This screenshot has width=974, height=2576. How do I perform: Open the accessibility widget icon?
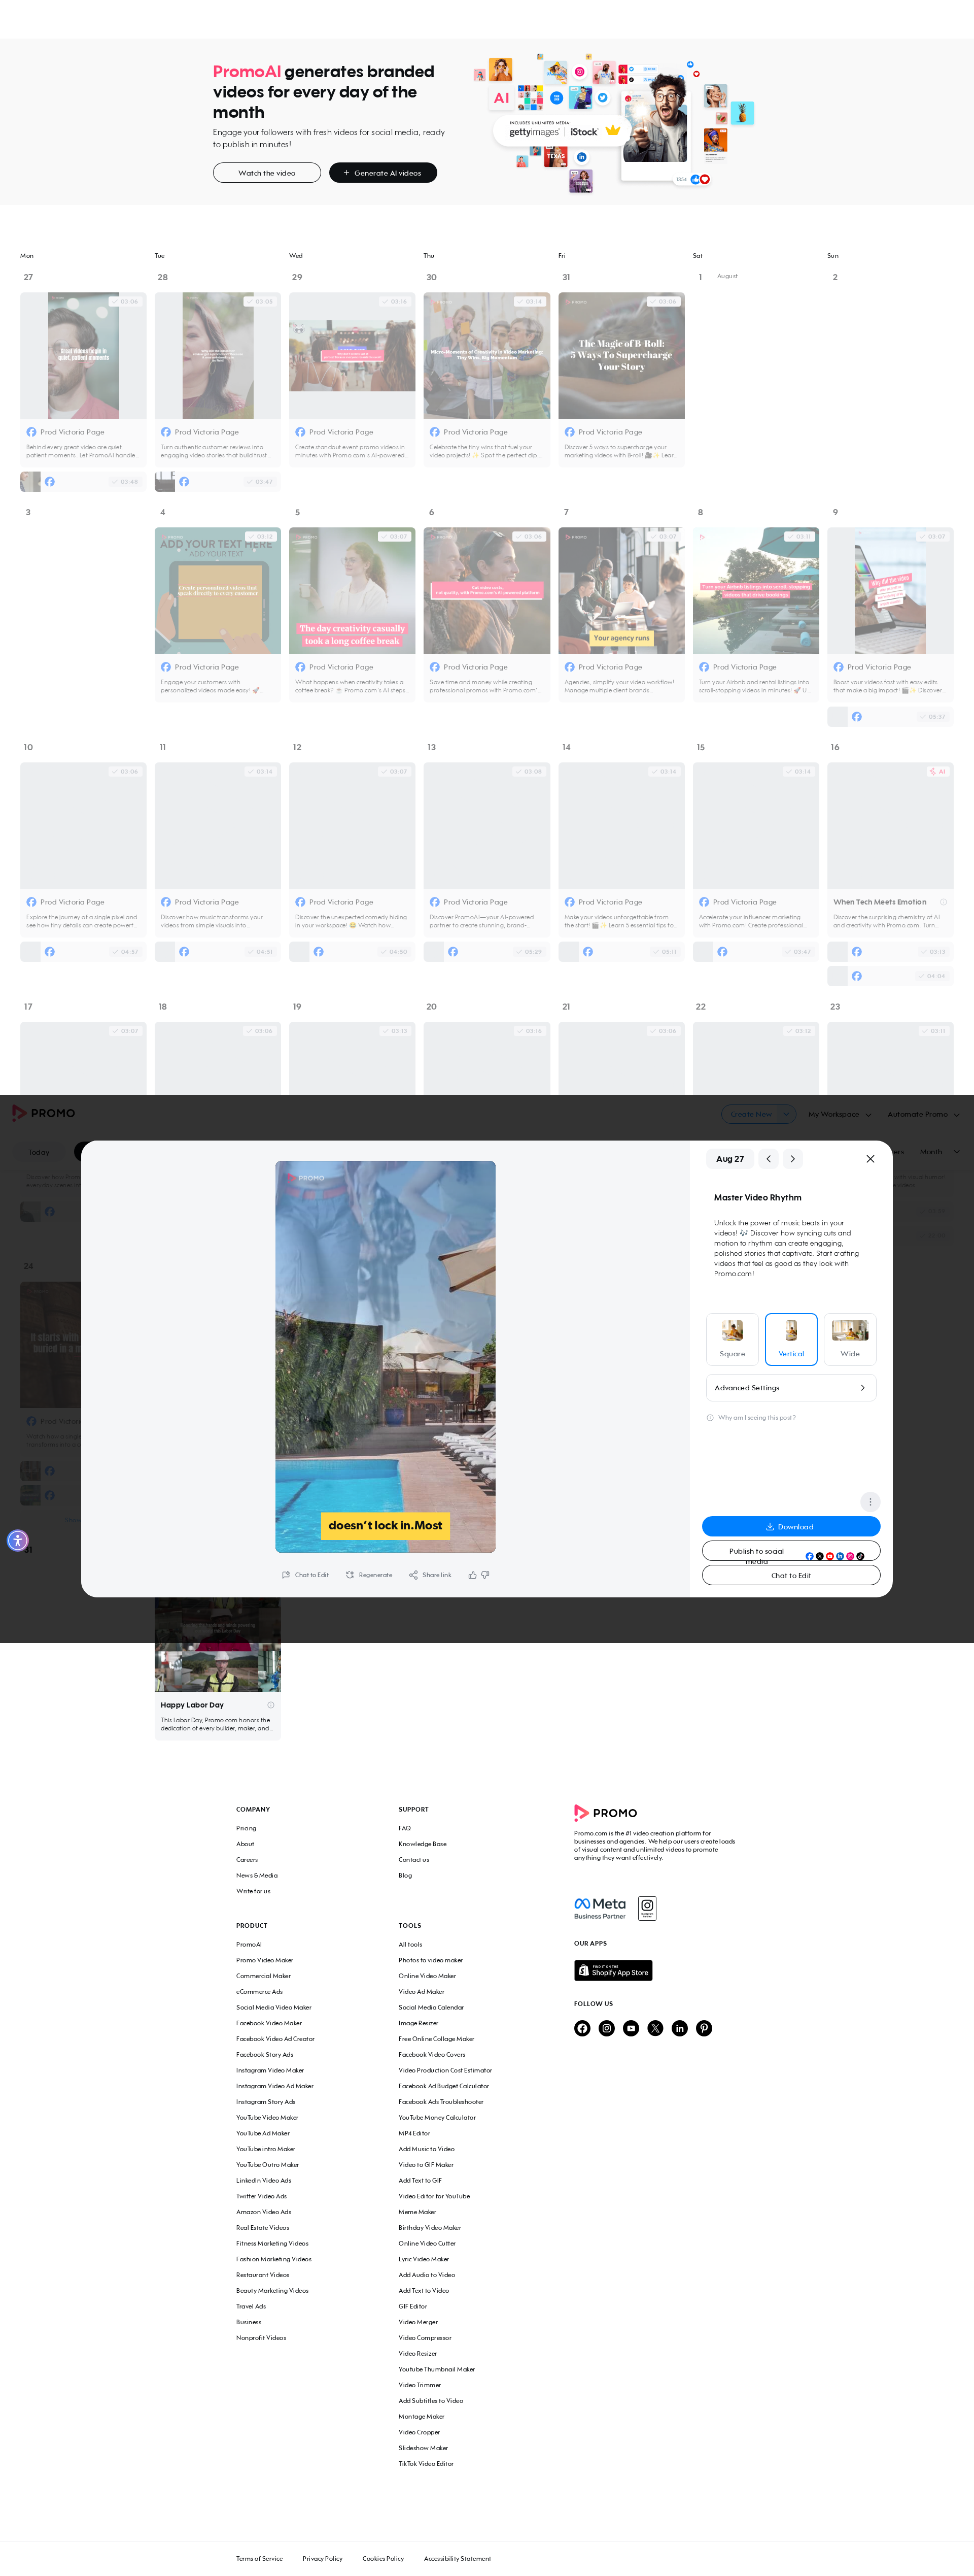coord(17,1540)
